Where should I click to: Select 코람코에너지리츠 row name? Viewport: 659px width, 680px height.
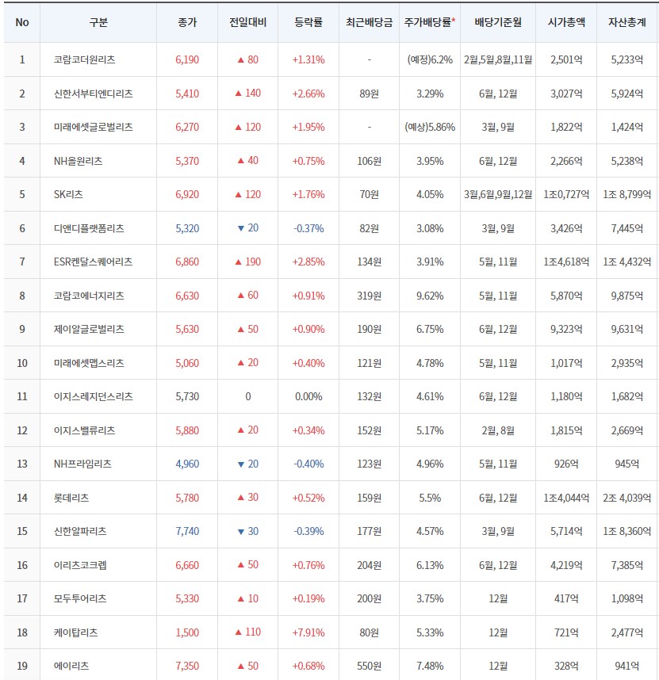89,296
